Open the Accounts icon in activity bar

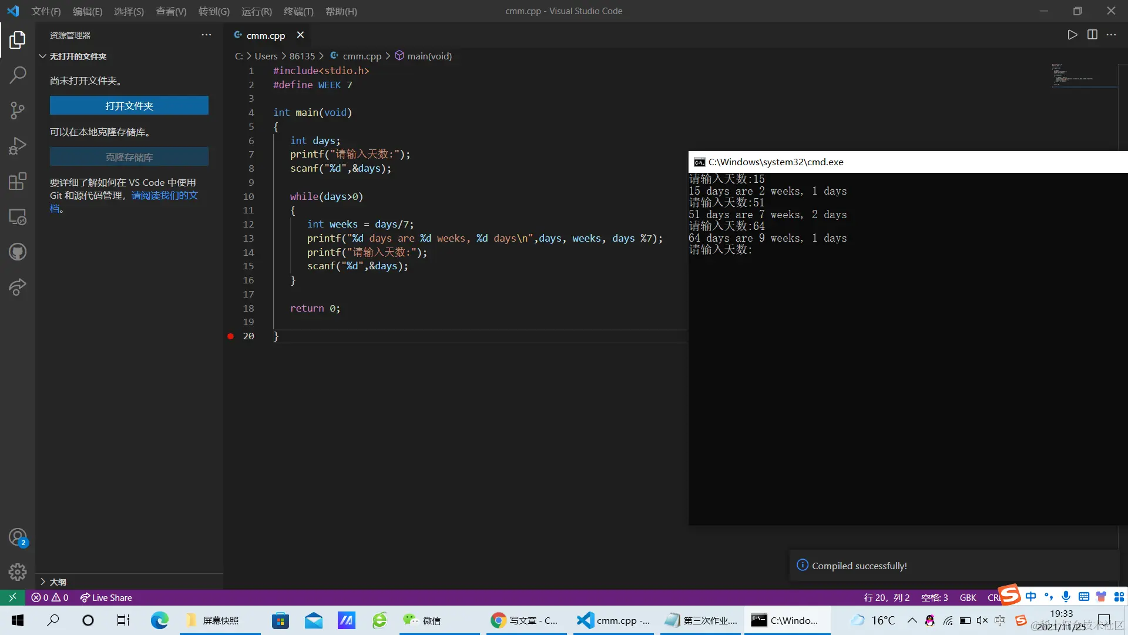coord(18,537)
